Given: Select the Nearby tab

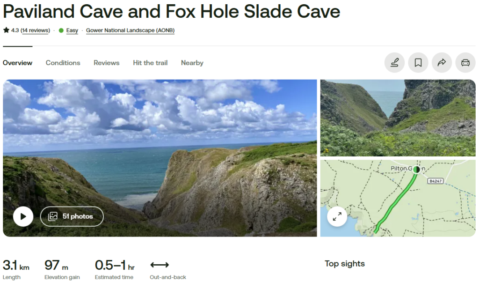Looking at the screenshot, I should pos(192,63).
